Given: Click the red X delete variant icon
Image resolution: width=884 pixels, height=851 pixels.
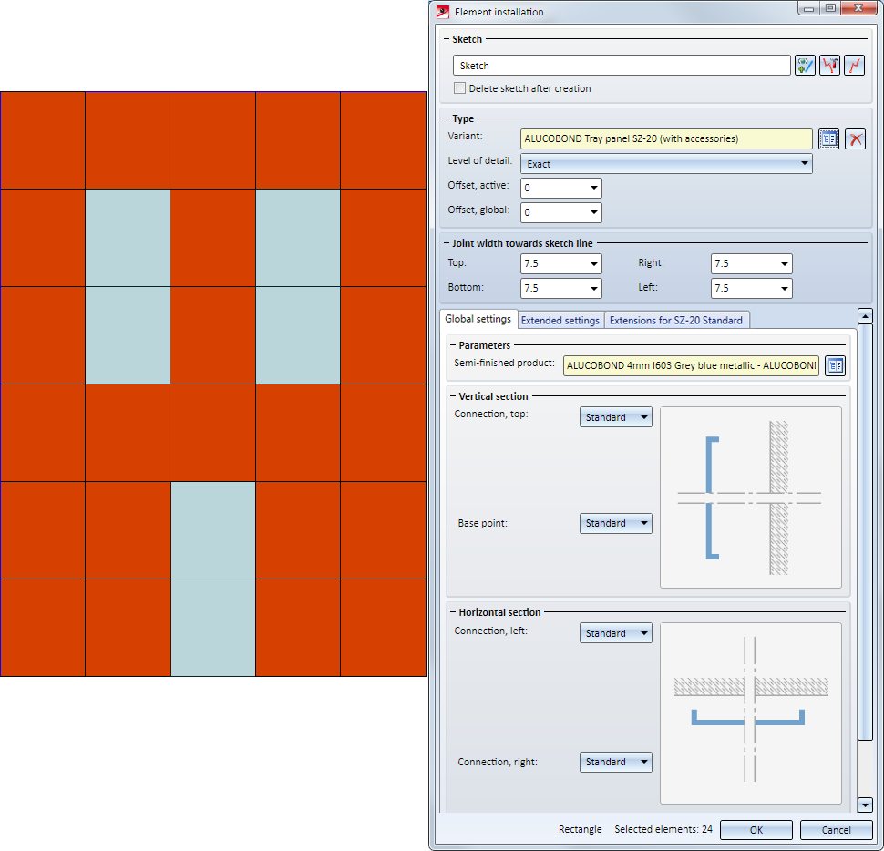Looking at the screenshot, I should click(855, 138).
